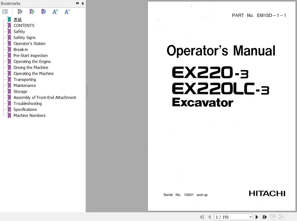The image size is (297, 221).
Task: Select the Operator's Station bookmark
Action: pos(29,44)
